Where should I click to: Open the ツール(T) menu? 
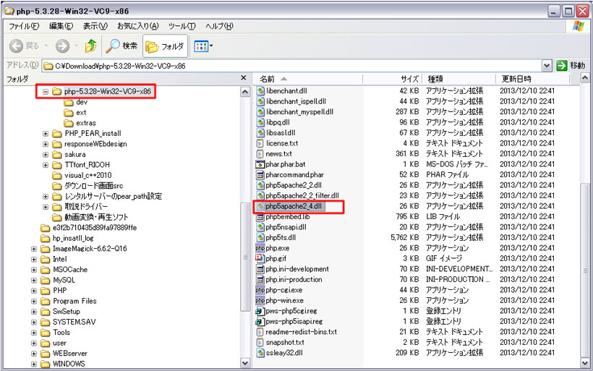[182, 26]
